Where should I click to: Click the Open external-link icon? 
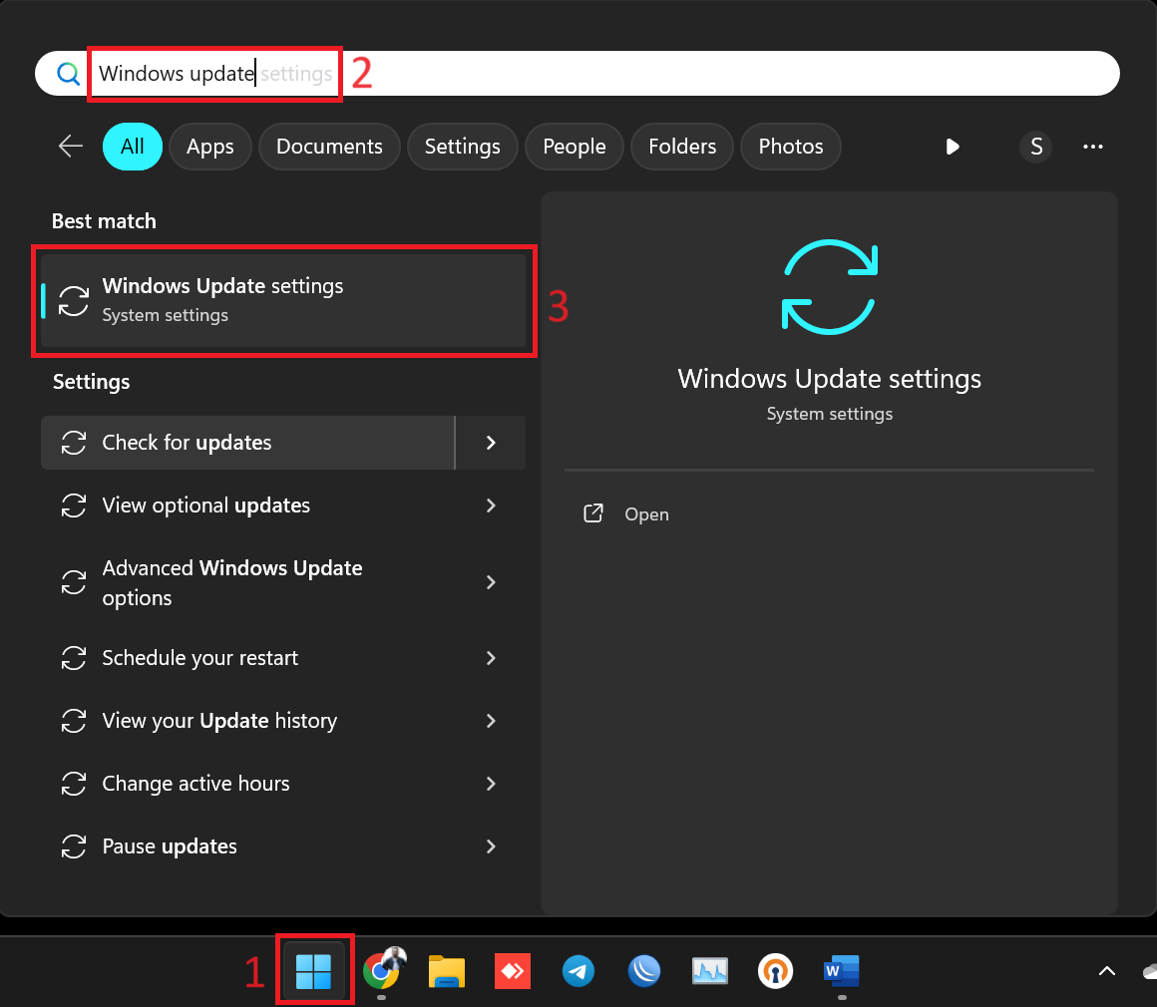pyautogui.click(x=593, y=513)
